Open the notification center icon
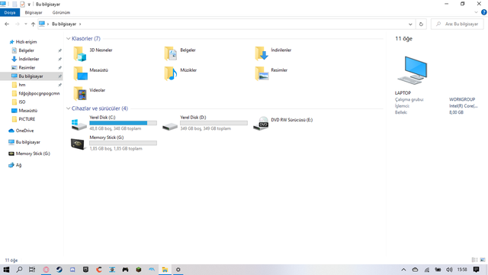The image size is (488, 275). tap(476, 270)
